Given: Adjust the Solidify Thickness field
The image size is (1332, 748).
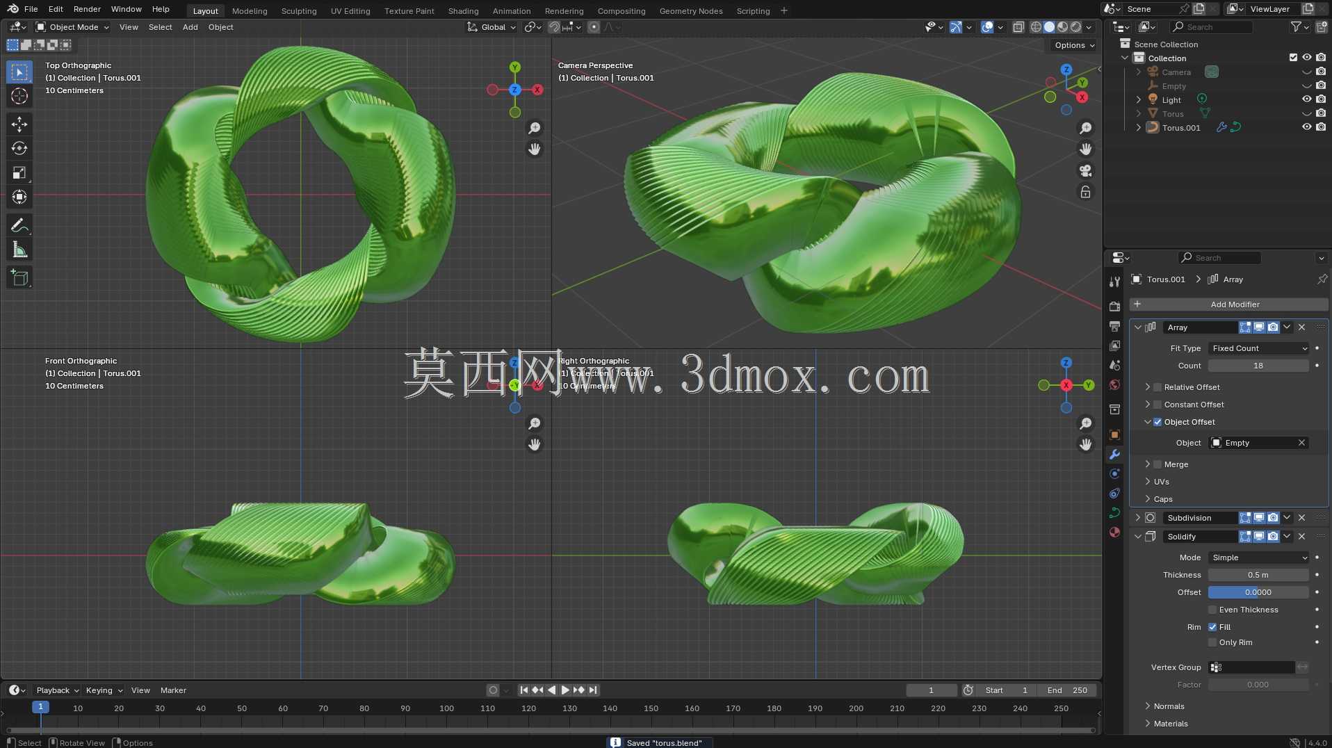Looking at the screenshot, I should coord(1258,575).
